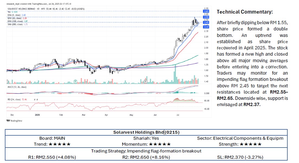Click the SOLARVEST HOLDINGS BERHAD chart title
The height and width of the screenshot is (163, 299).
click(x=21, y=9)
